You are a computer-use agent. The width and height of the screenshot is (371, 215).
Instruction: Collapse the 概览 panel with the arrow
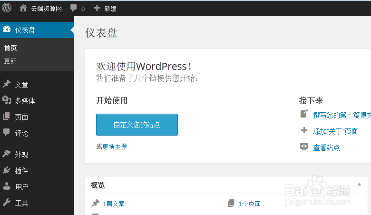(359, 184)
